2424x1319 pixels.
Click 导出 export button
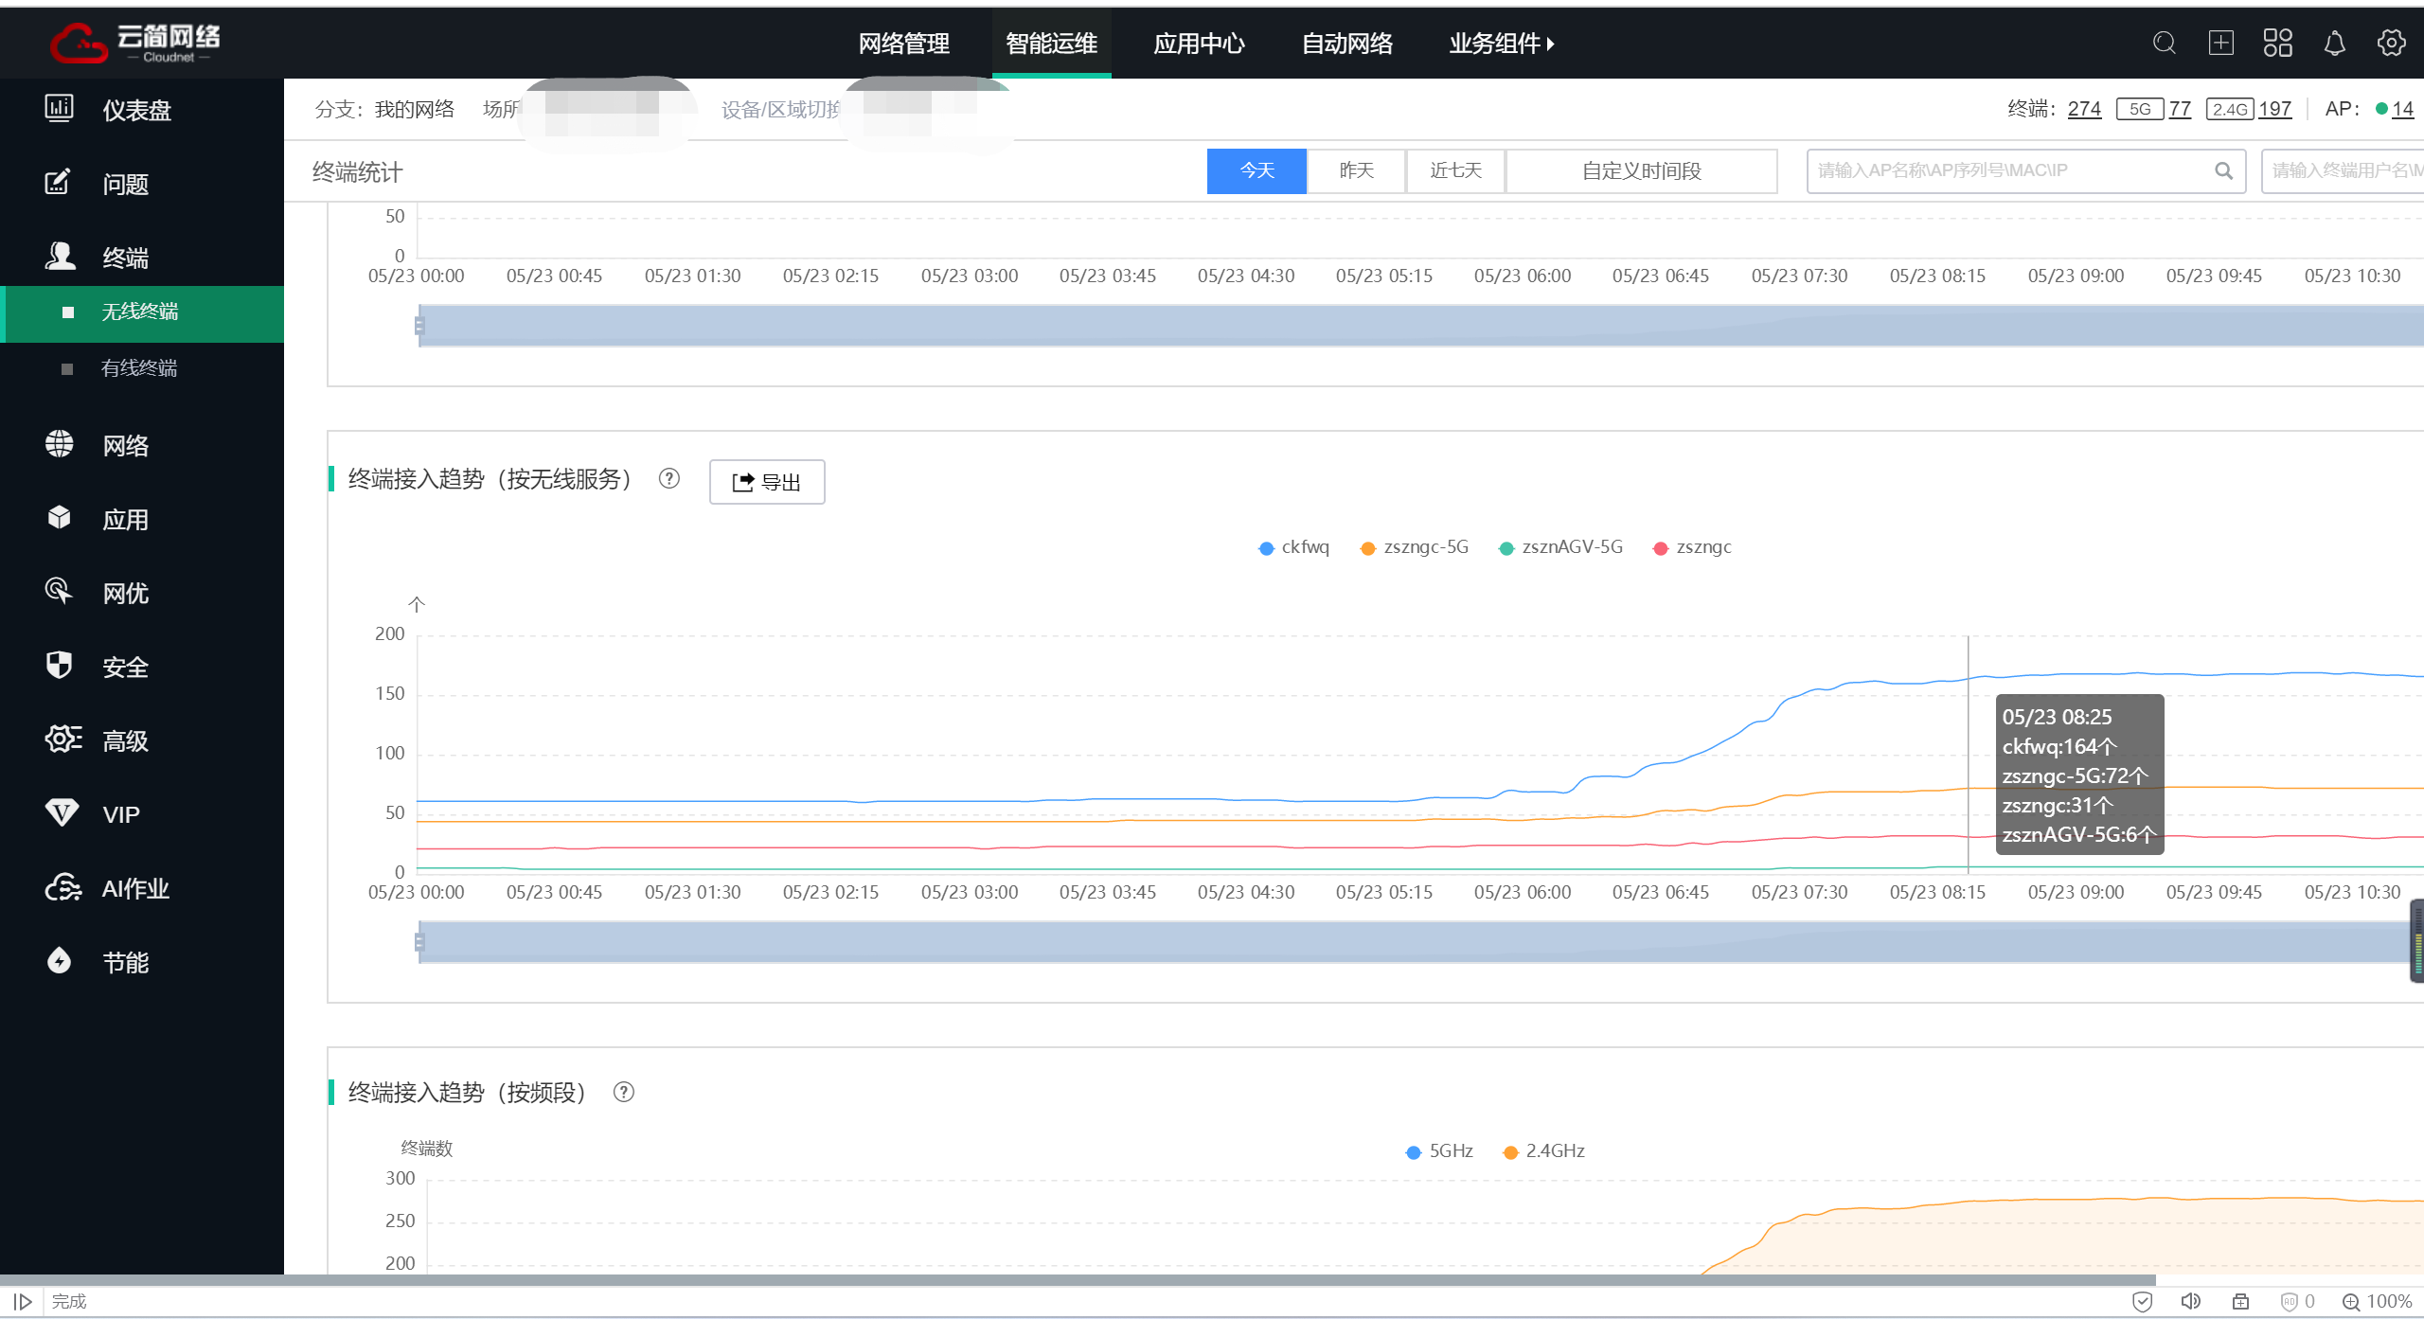(767, 482)
